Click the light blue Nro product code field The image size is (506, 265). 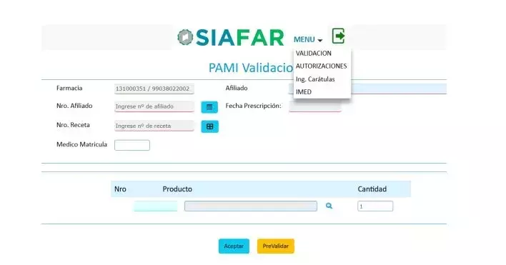pos(156,206)
